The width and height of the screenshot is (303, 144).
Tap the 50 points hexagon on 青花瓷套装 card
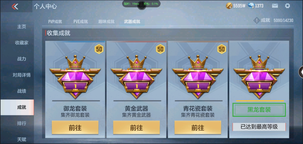point(222,49)
